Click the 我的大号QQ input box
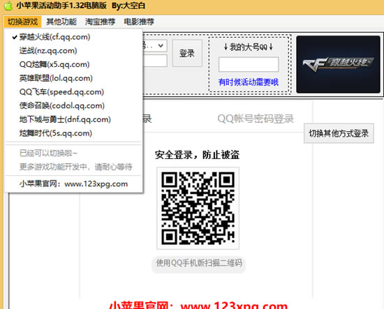 coord(249,64)
